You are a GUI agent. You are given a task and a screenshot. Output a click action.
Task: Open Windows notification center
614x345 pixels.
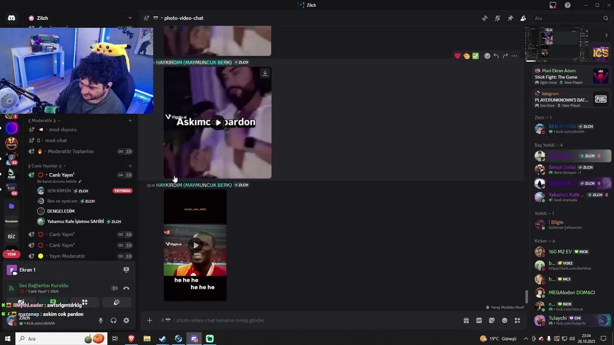tap(603, 339)
